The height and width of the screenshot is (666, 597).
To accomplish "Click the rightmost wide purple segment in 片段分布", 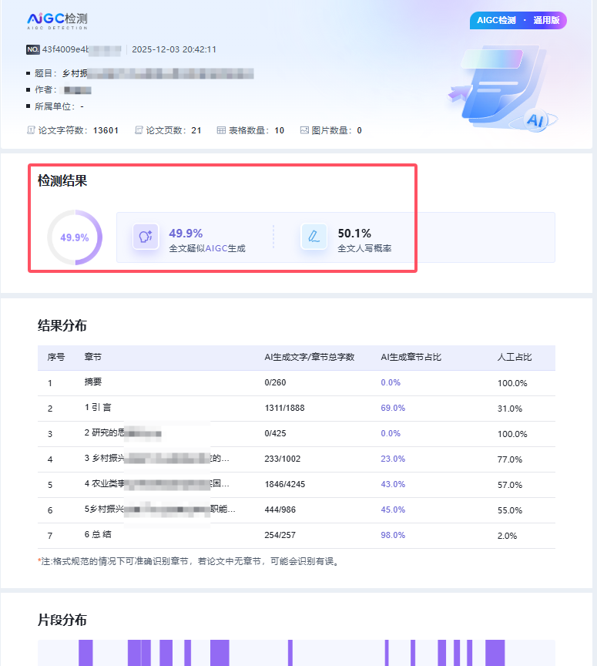I will point(495,653).
